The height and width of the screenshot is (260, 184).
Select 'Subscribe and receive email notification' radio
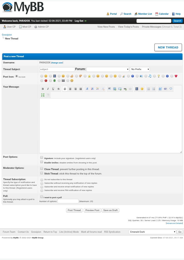tap(42, 187)
